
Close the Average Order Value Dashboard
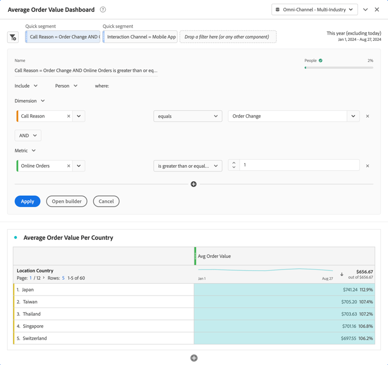377,10
